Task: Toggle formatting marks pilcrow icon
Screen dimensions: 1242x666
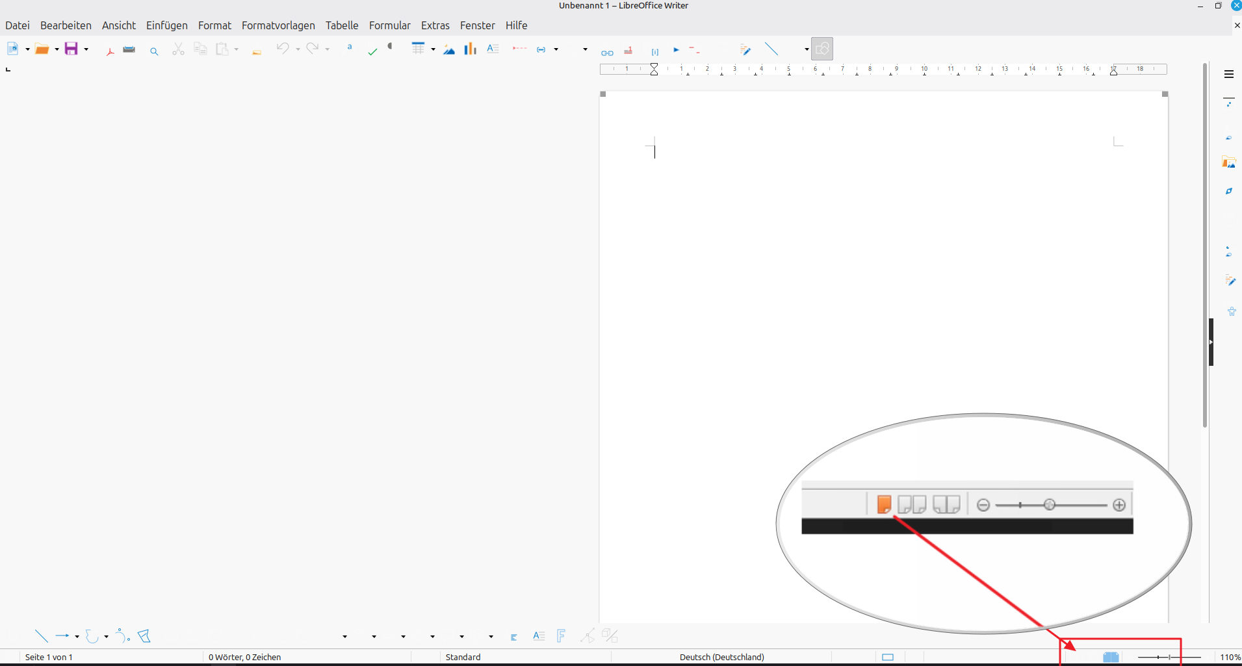Action: pos(391,46)
